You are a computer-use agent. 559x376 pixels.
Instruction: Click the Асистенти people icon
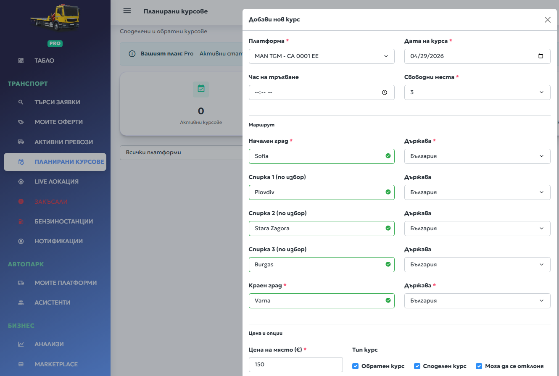21,302
